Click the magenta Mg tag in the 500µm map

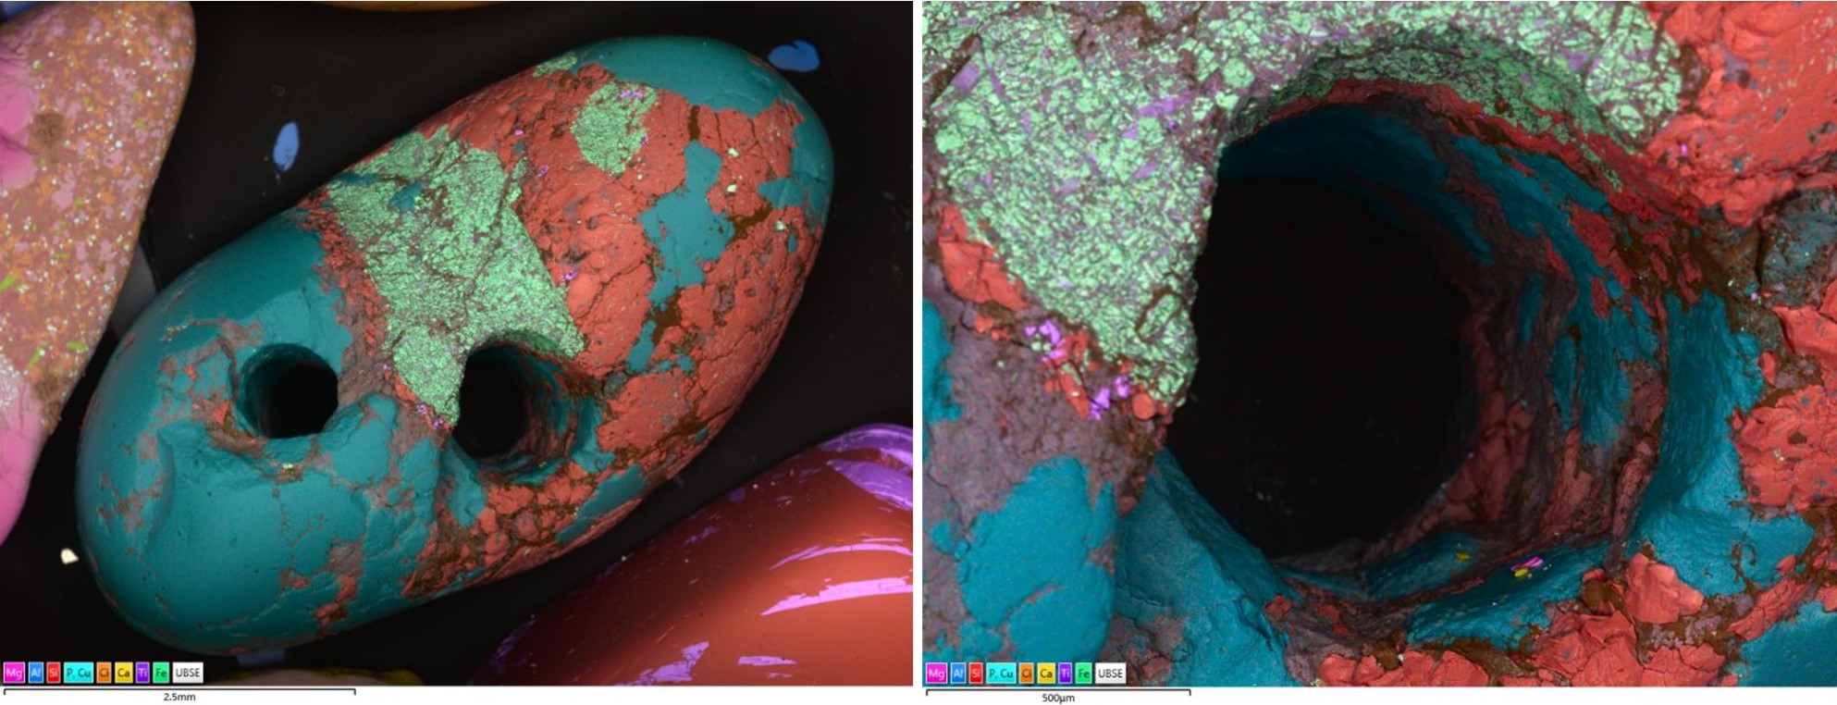[x=937, y=674]
